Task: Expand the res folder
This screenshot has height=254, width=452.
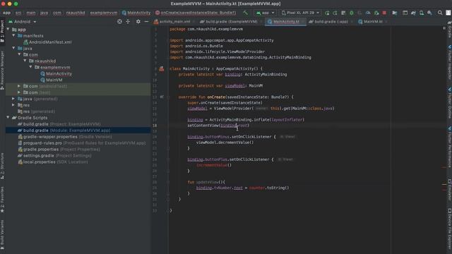Action: pyautogui.click(x=13, y=105)
